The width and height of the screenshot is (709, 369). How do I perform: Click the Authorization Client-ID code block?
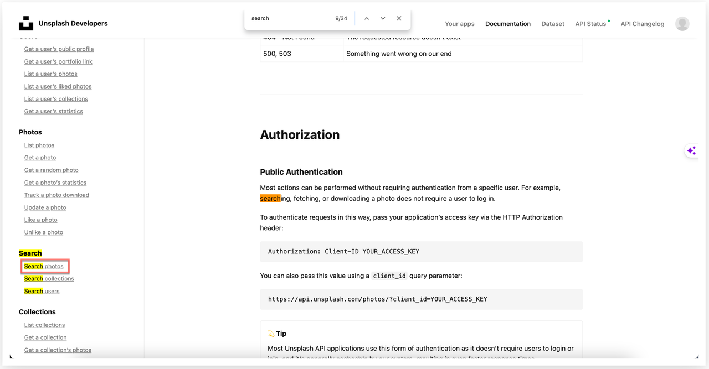click(x=421, y=252)
